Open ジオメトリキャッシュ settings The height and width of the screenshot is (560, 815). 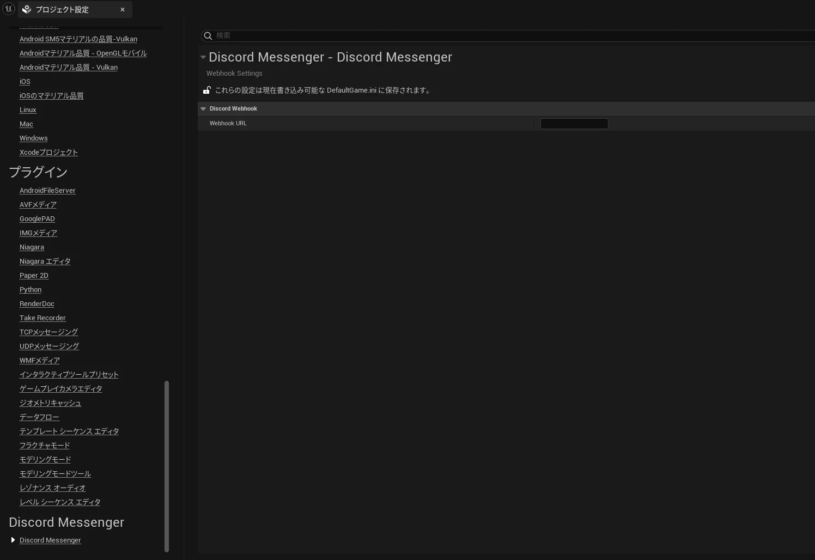51,403
